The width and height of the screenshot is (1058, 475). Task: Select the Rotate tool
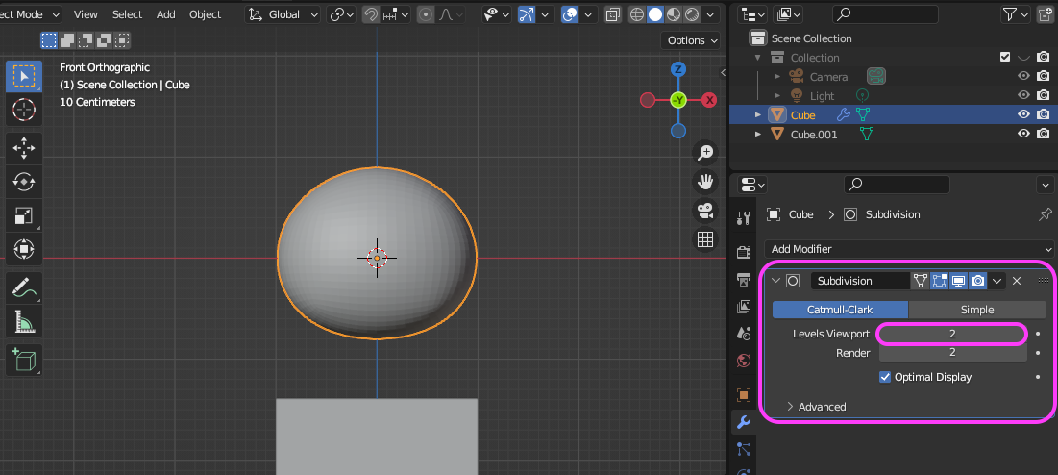(24, 182)
